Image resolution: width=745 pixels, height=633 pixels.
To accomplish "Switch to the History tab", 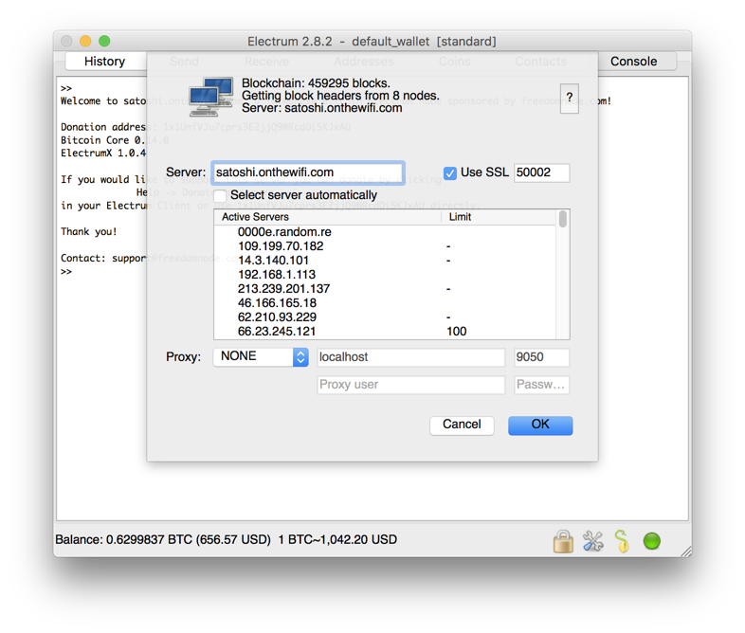I will [x=104, y=62].
